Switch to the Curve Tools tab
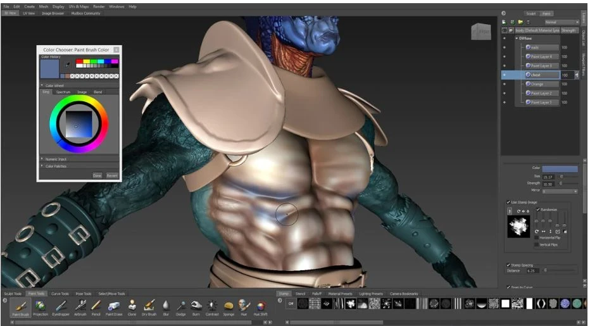The width and height of the screenshot is (590, 326). (x=60, y=294)
